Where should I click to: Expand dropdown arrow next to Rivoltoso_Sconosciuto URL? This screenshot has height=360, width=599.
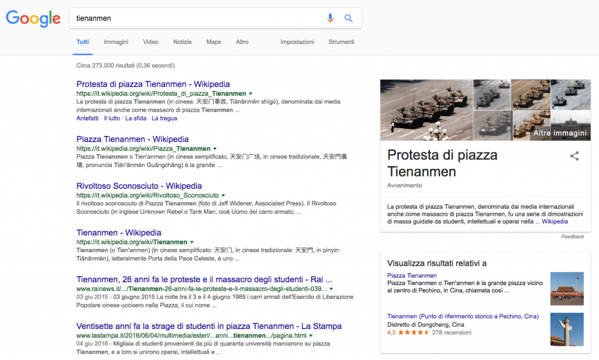coord(223,195)
